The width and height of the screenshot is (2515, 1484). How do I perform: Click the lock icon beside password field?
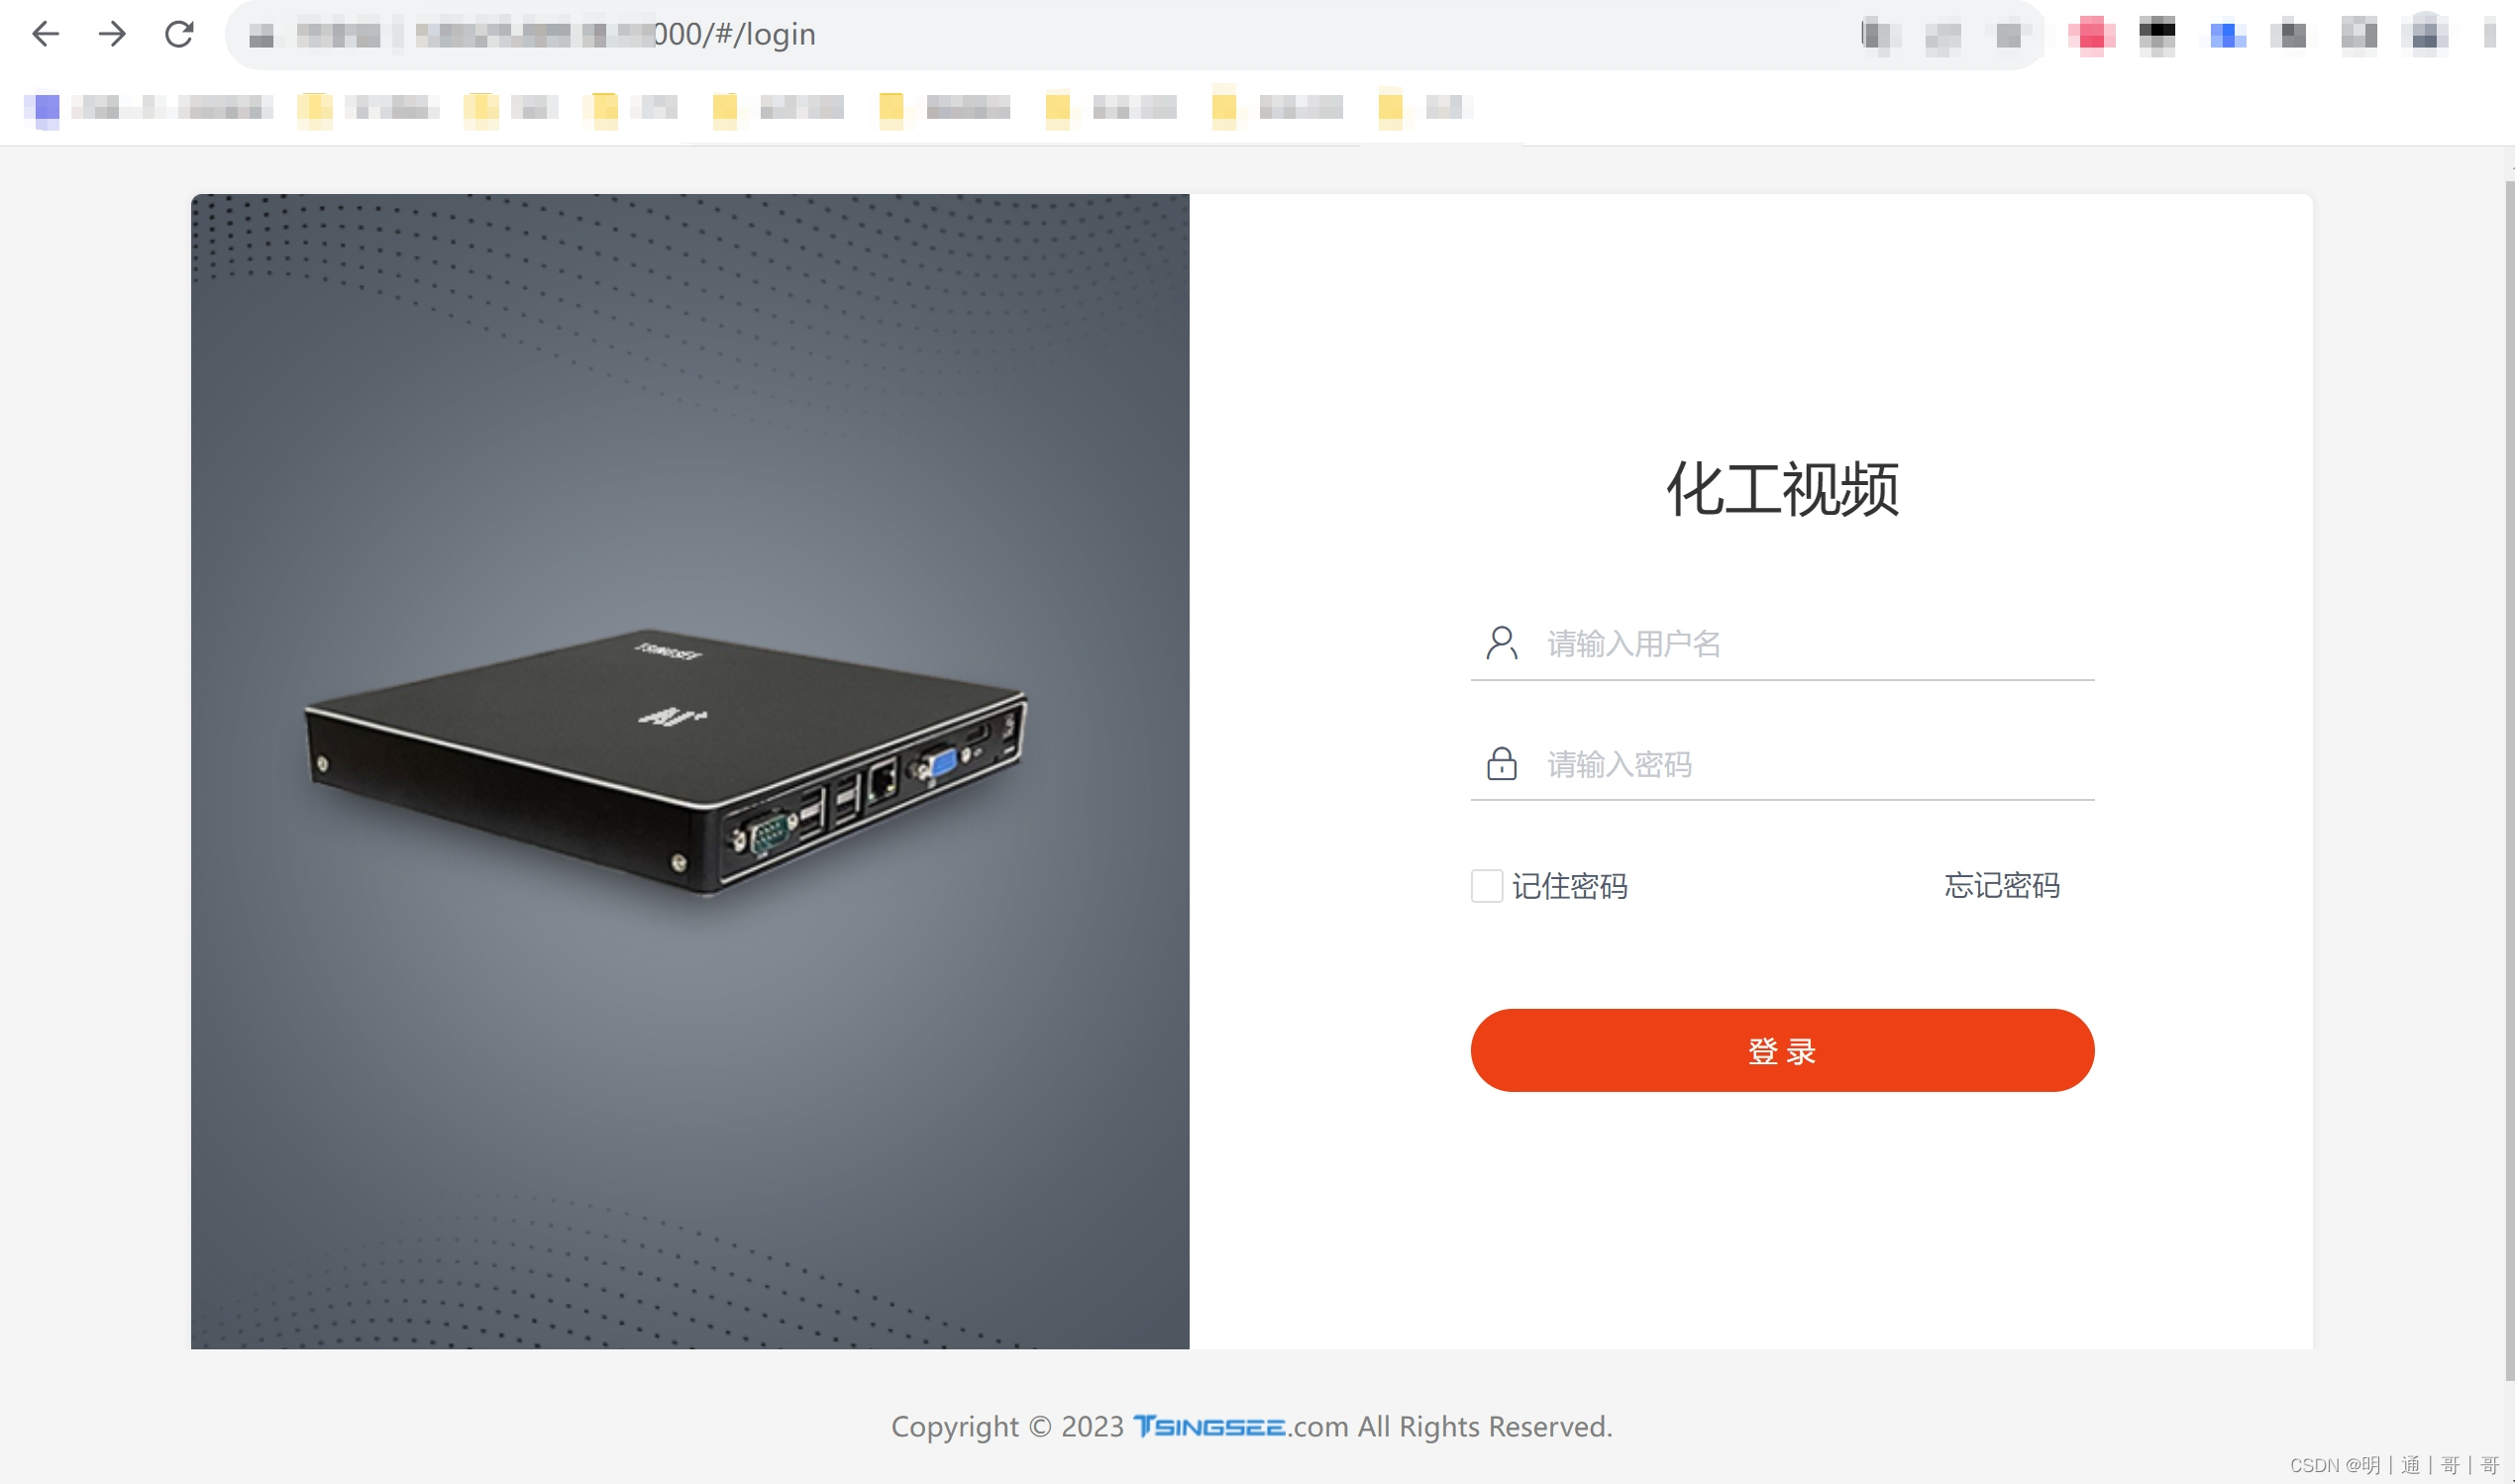(x=1502, y=763)
